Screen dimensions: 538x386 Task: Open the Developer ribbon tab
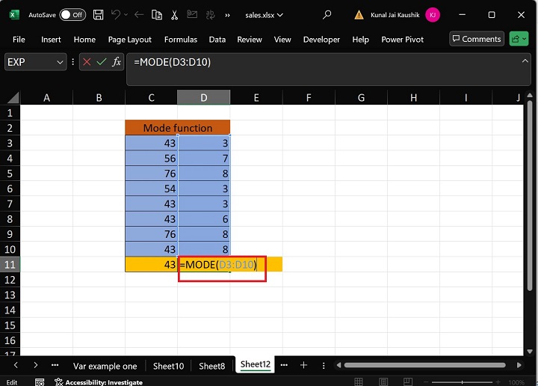tap(321, 40)
